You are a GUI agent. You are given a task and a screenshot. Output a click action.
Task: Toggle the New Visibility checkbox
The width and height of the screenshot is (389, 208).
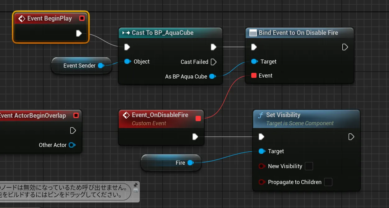(309, 166)
